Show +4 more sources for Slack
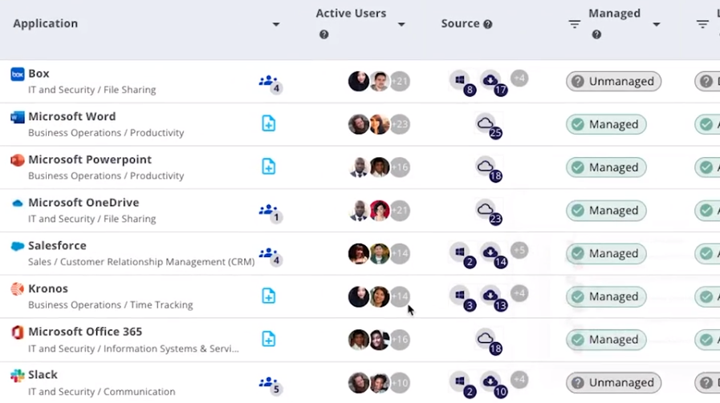Viewport: 720px width, 403px height. tap(519, 380)
